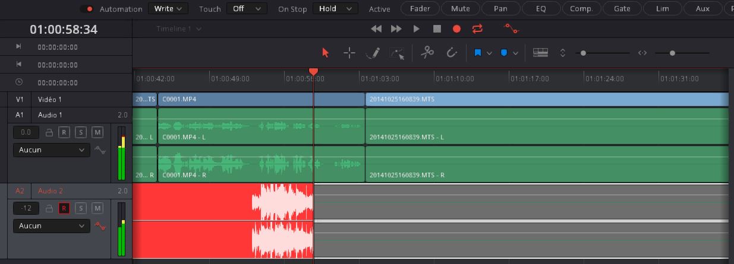
Task: Select the arrow pointer selection tool
Action: [x=325, y=53]
